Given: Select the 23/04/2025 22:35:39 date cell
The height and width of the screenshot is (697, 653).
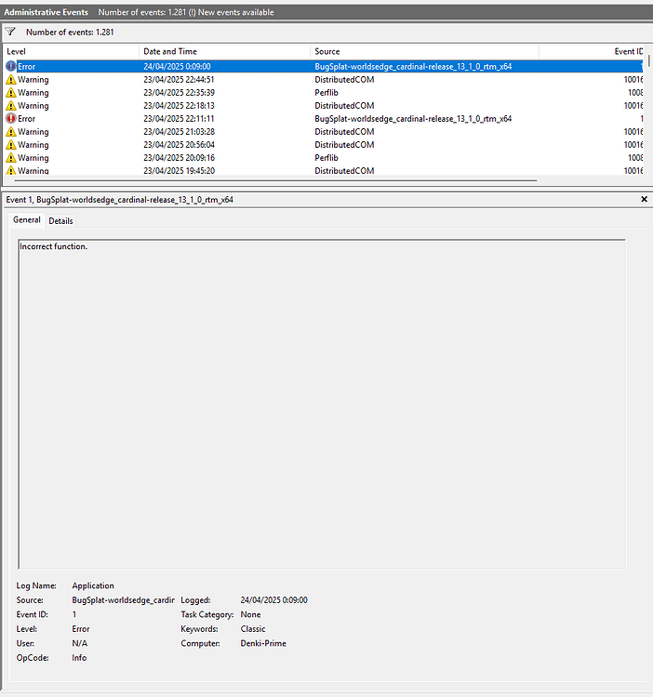Looking at the screenshot, I should [179, 92].
